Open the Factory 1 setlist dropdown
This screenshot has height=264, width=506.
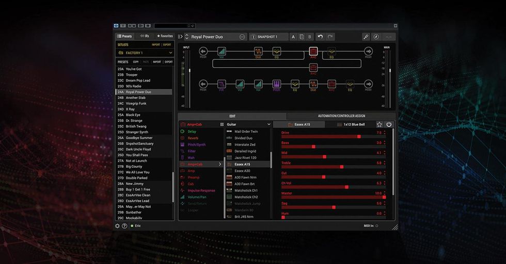[145, 52]
